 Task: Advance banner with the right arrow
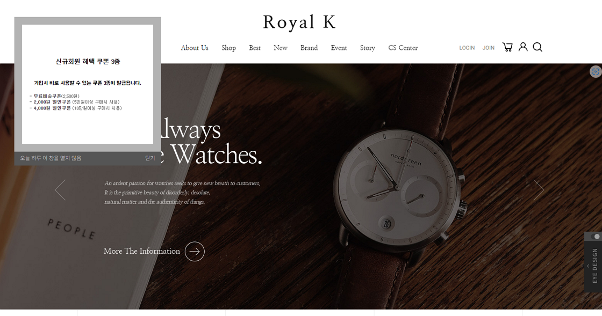(x=539, y=189)
